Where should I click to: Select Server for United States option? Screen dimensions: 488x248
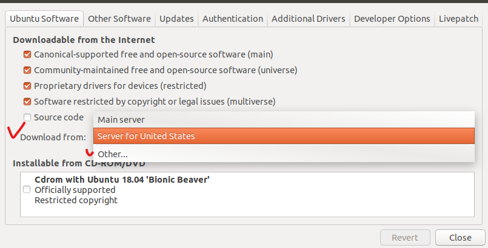click(x=284, y=136)
